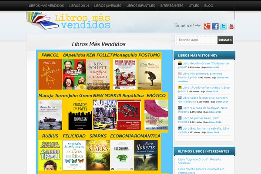Screen dimensions: 261x174
Task: Open the Twitter follow icon
Action: pyautogui.click(x=224, y=26)
